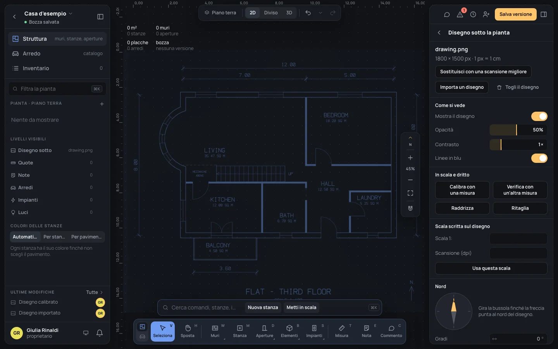
Task: Select the Per pavimento color mode
Action: 86,237
